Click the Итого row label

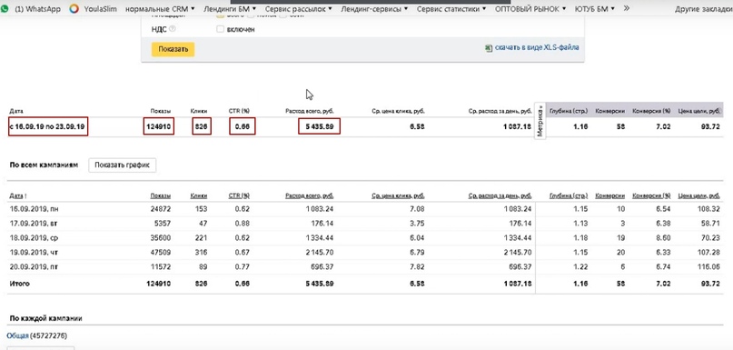tap(19, 284)
